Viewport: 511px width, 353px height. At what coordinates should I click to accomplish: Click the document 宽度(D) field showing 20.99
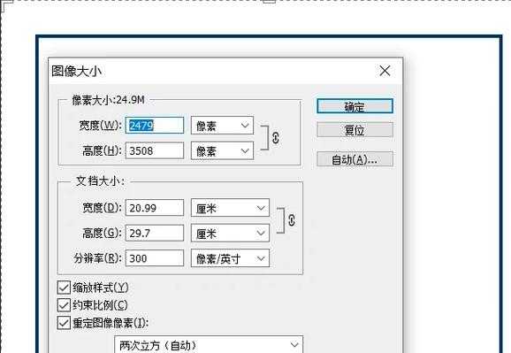pos(155,208)
